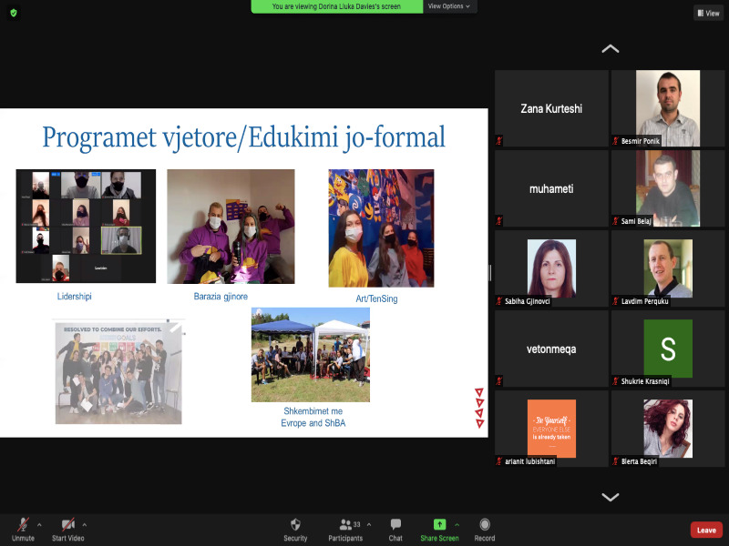Select Besmir Ponik's video tile

(x=667, y=107)
